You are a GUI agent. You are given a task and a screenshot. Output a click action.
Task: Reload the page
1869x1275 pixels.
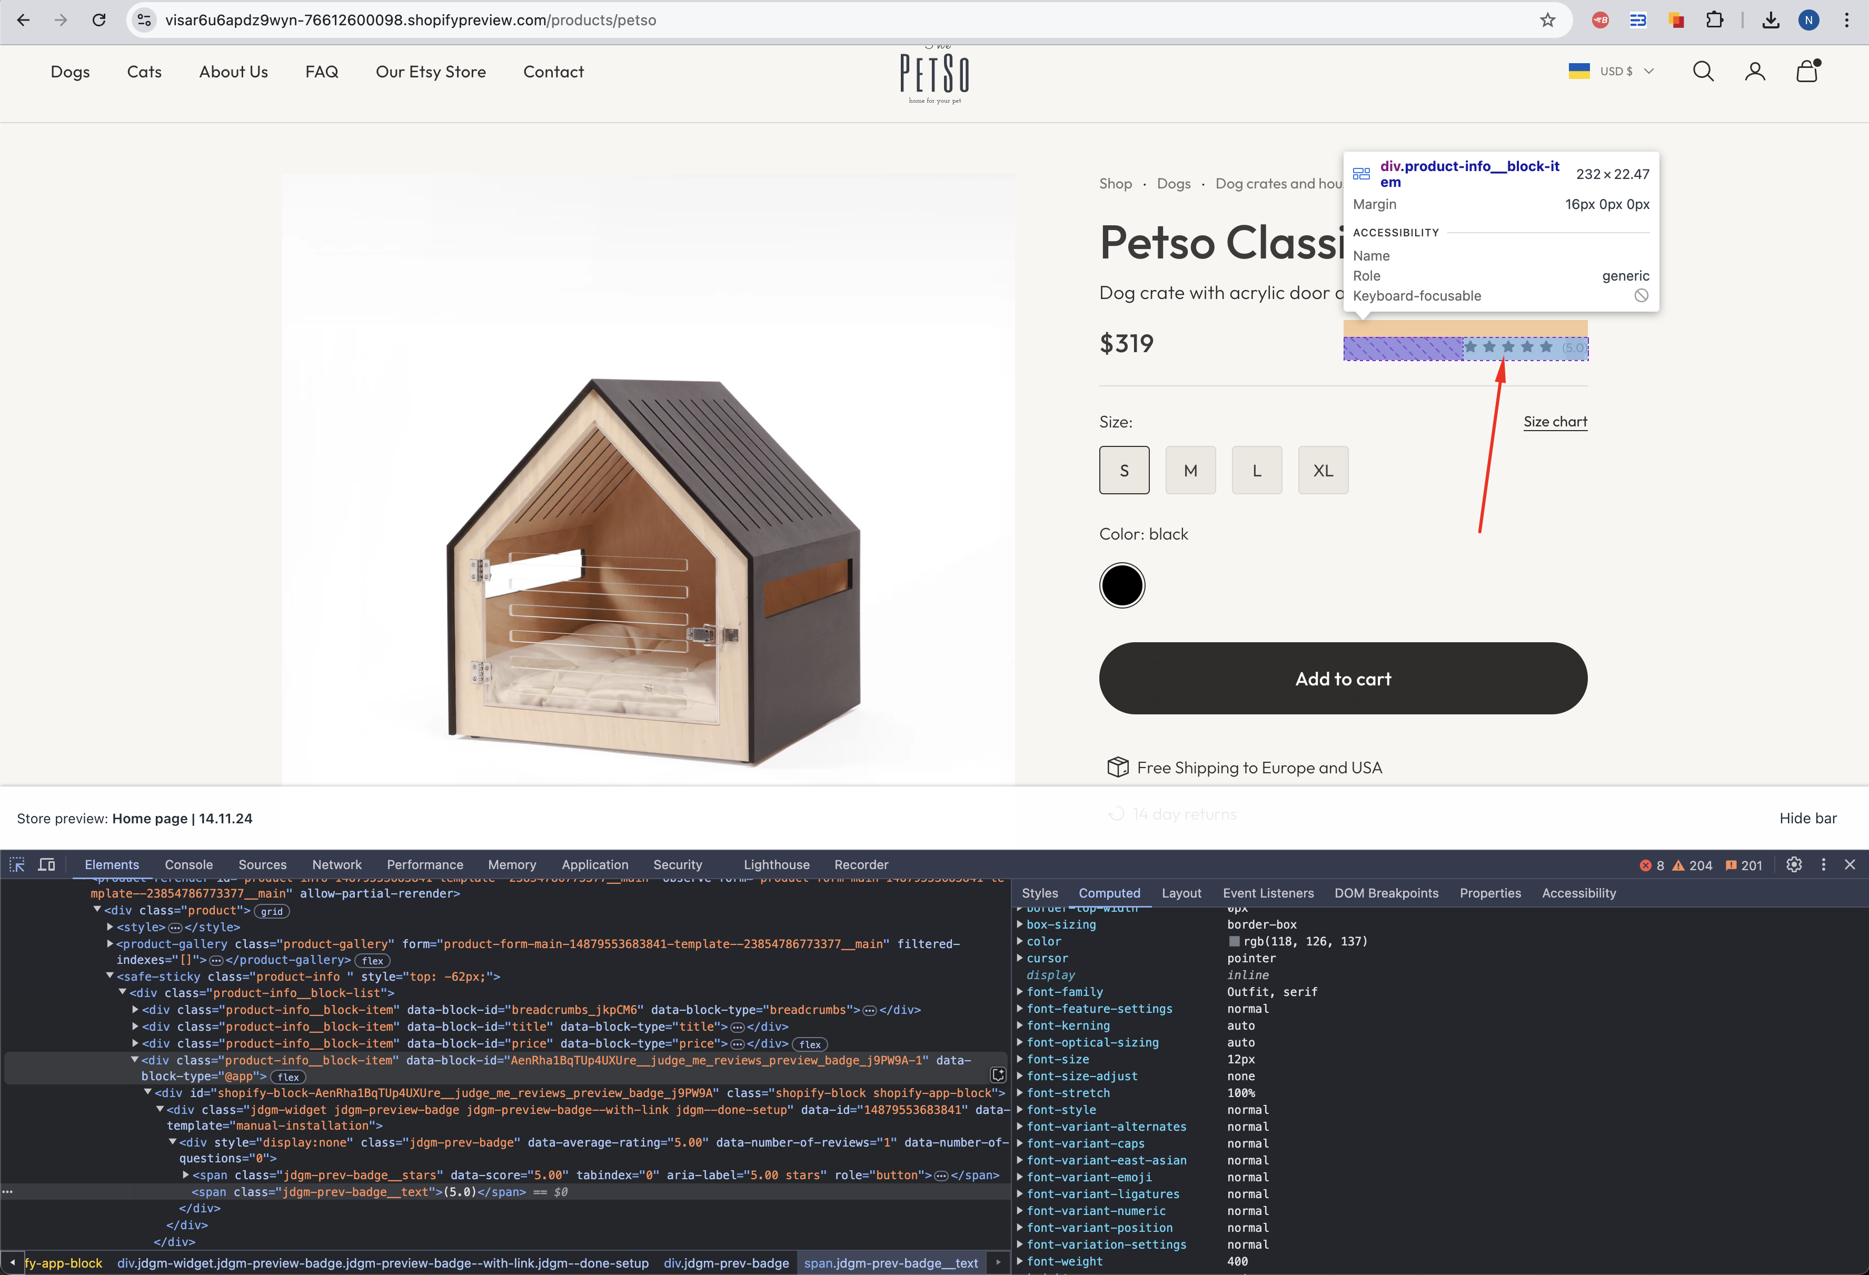pos(99,20)
